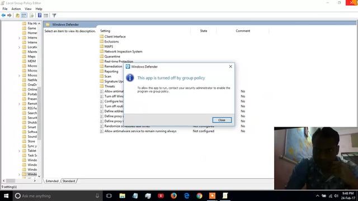This screenshot has height=201, width=358.
Task: Open Task View from the taskbar
Action: tap(109, 196)
